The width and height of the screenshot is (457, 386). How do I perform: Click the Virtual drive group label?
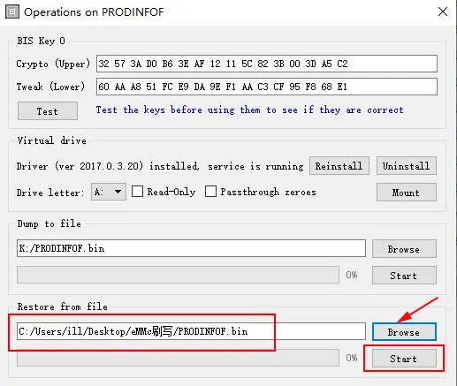52,140
